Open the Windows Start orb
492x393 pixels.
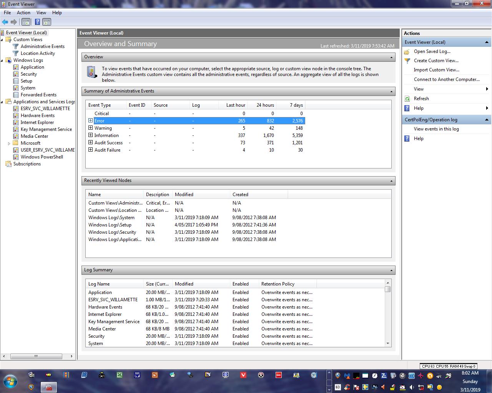[x=10, y=381]
